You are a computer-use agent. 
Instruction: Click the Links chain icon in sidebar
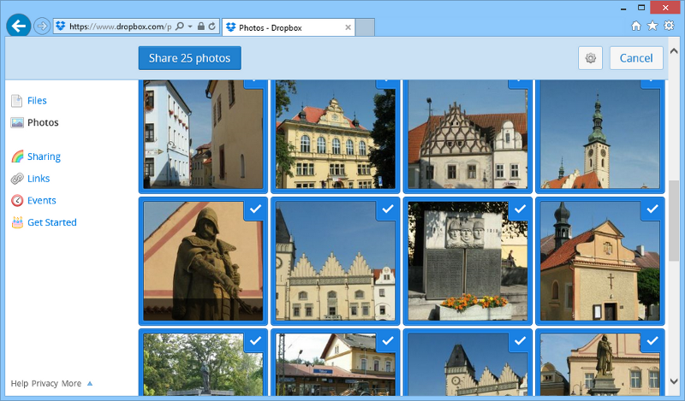click(x=17, y=179)
